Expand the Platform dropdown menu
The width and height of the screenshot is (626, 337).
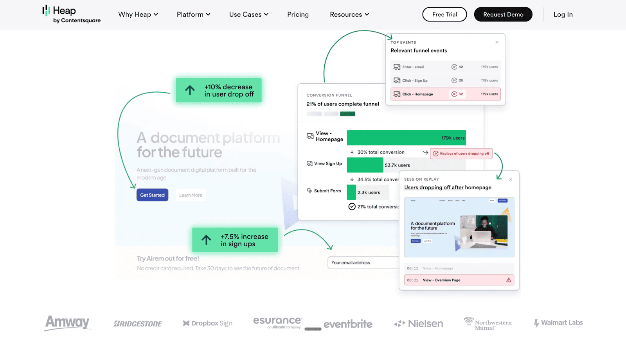tap(193, 14)
